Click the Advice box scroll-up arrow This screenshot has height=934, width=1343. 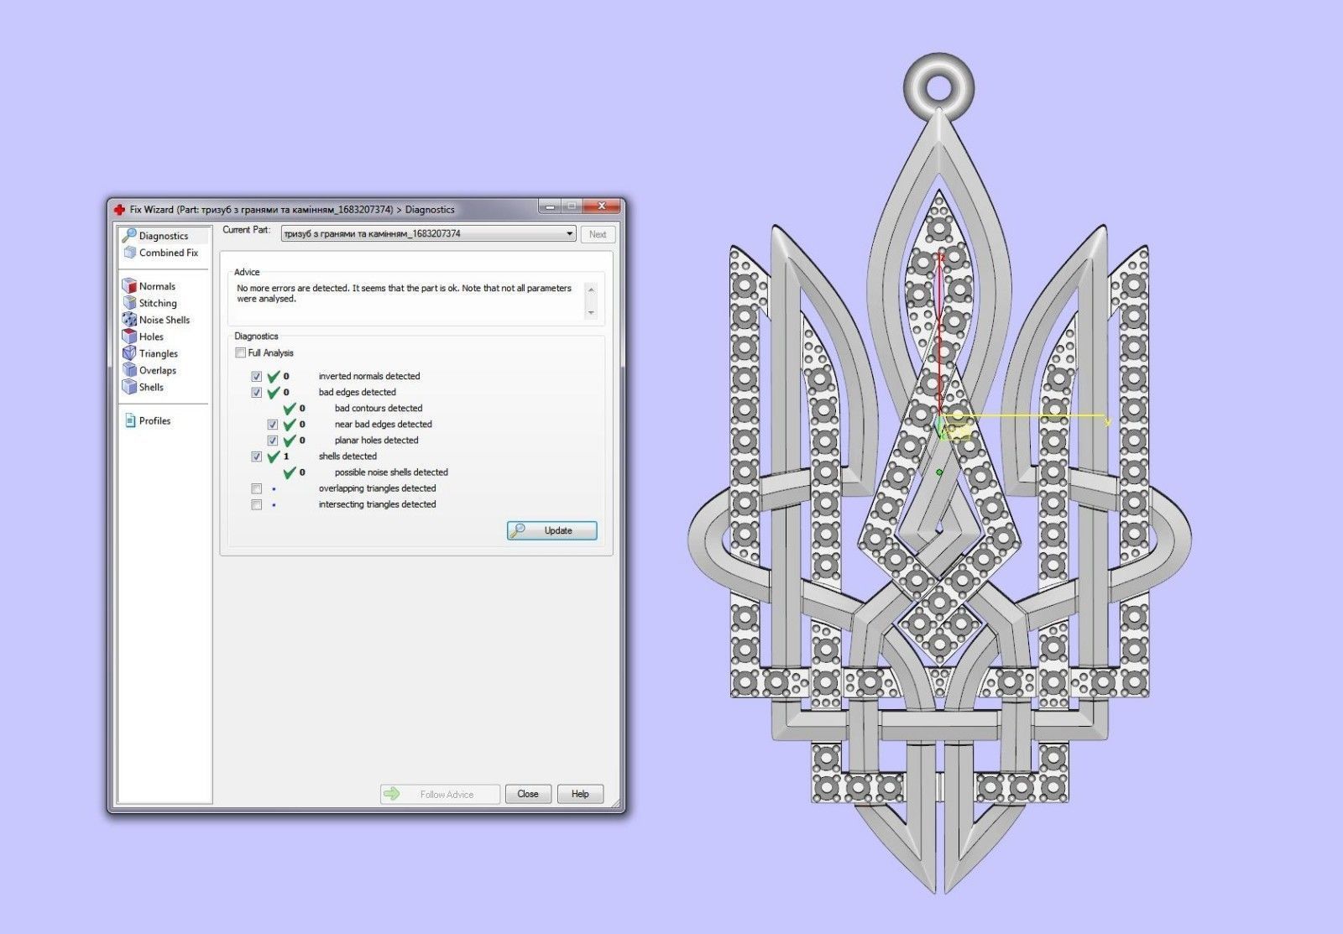point(591,290)
